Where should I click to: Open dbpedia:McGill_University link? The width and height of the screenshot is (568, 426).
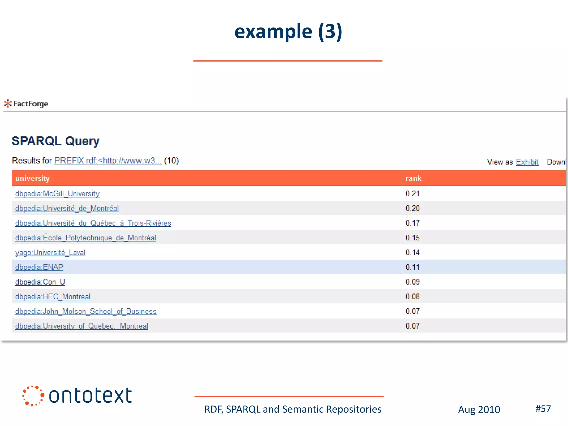[57, 194]
